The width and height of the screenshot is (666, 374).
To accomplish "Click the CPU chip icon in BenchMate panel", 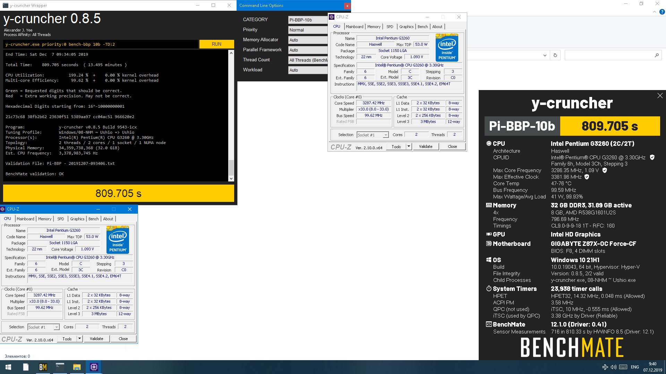I will tap(489, 143).
